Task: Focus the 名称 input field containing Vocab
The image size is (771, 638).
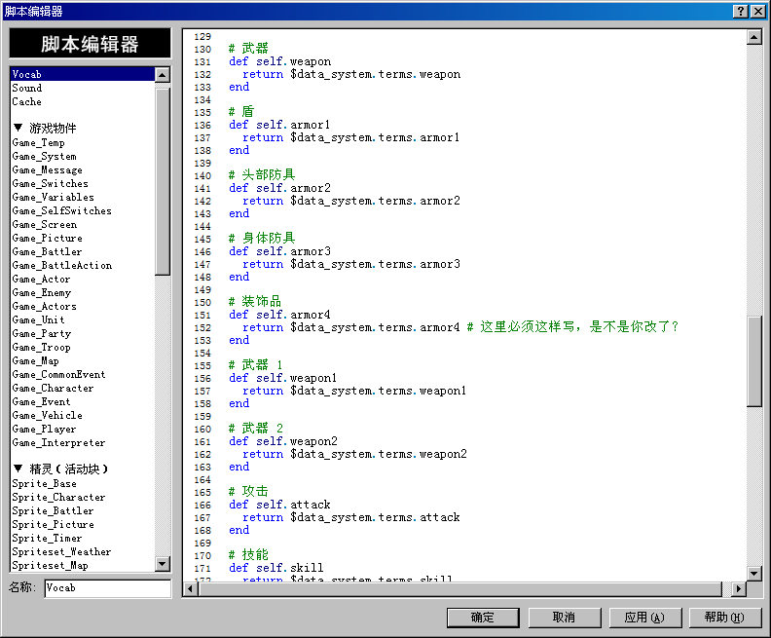Action: (x=108, y=587)
